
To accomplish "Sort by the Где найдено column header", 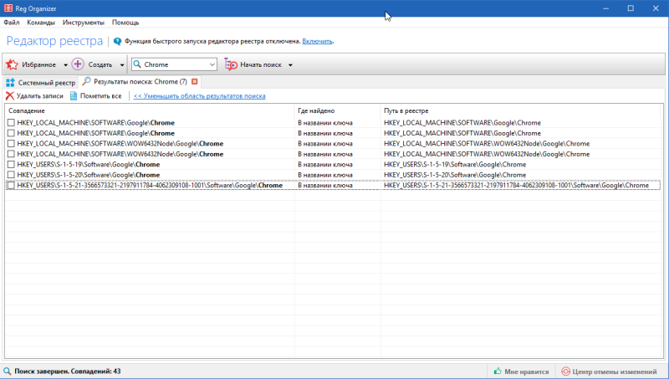I will tap(338, 110).
